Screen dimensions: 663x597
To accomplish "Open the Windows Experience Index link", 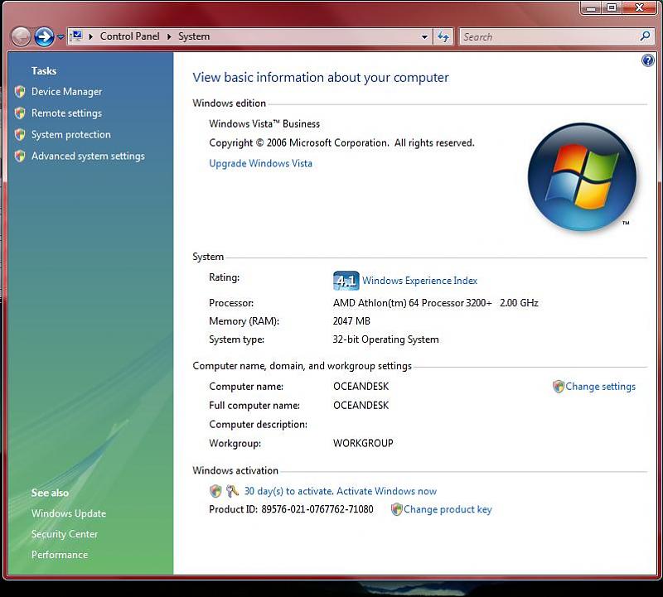I will [419, 281].
